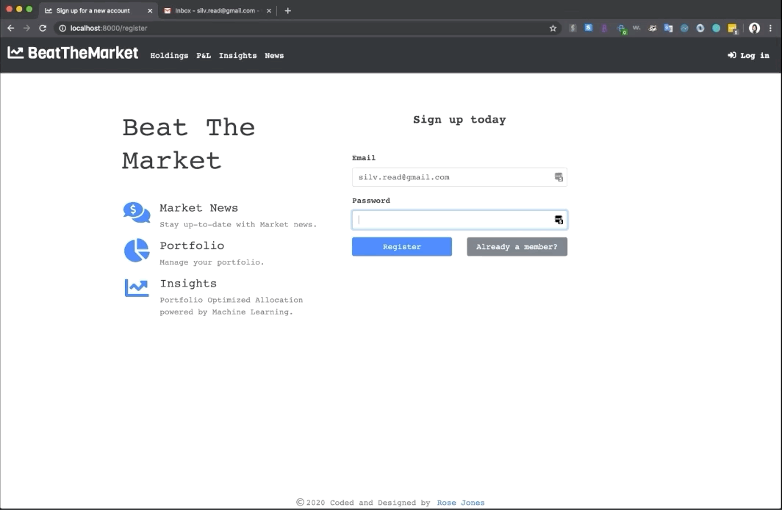Click the blue S extension icon
Screen dimensions: 782x510
pyautogui.click(x=589, y=29)
